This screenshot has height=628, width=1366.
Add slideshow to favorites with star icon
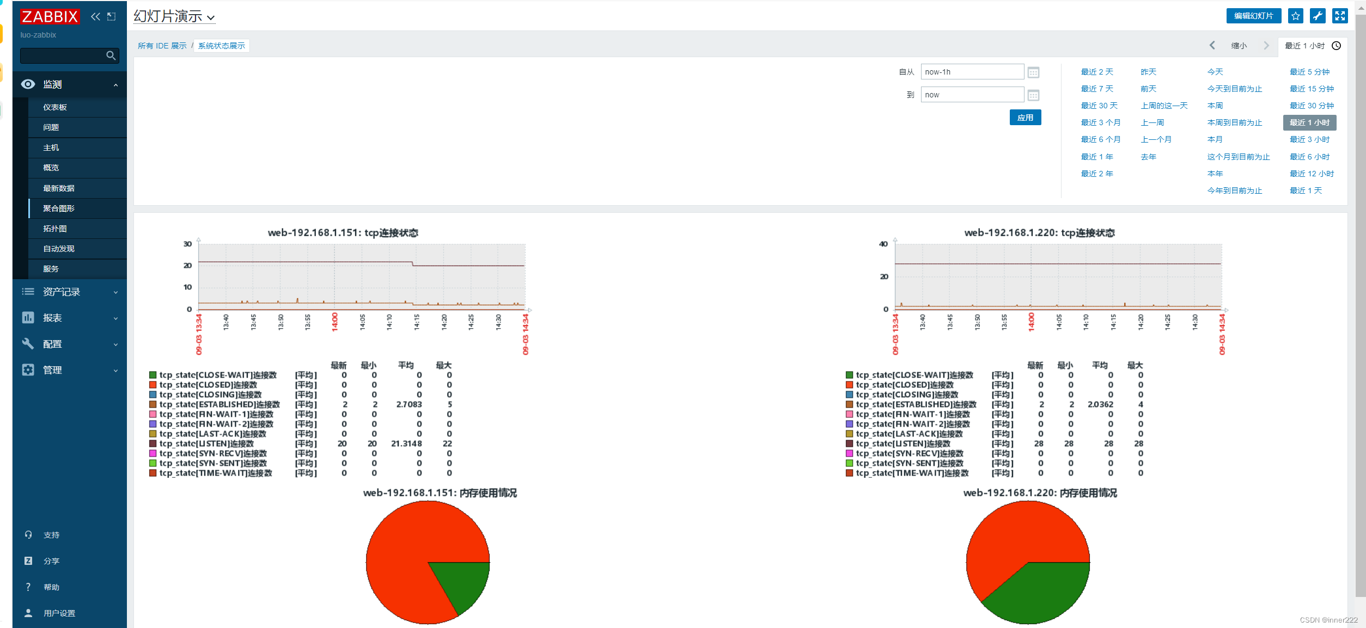1296,16
